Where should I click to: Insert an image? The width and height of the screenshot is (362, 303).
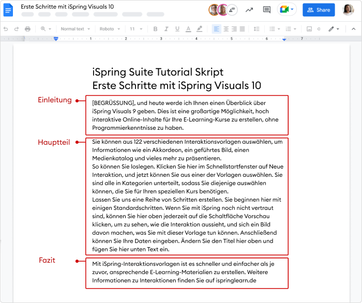click(x=309, y=29)
